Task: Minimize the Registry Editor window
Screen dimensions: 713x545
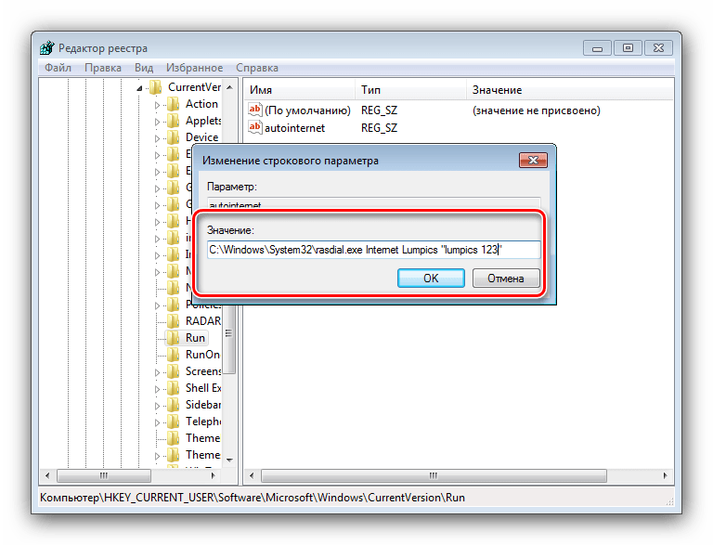Action: click(598, 47)
